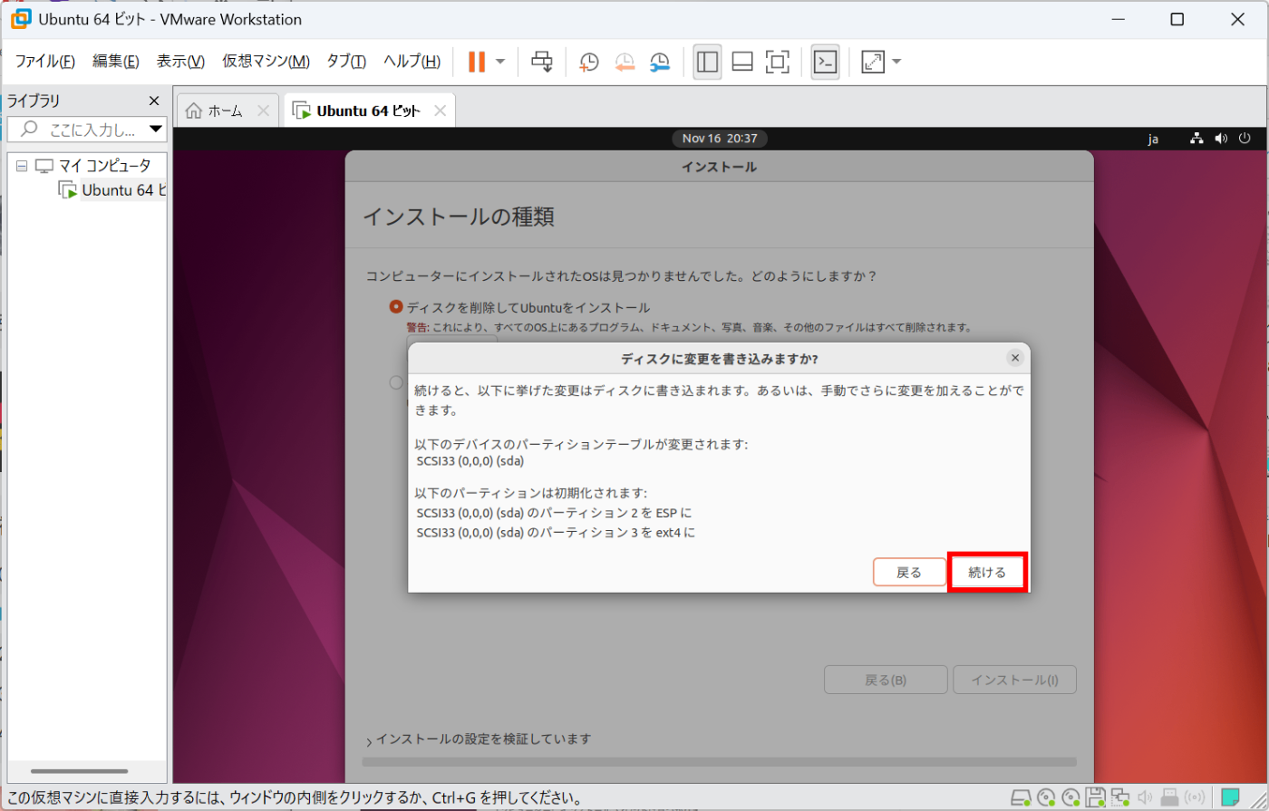1269x811 pixels.
Task: Open the power options arrow beside the pause icon
Action: tap(500, 62)
